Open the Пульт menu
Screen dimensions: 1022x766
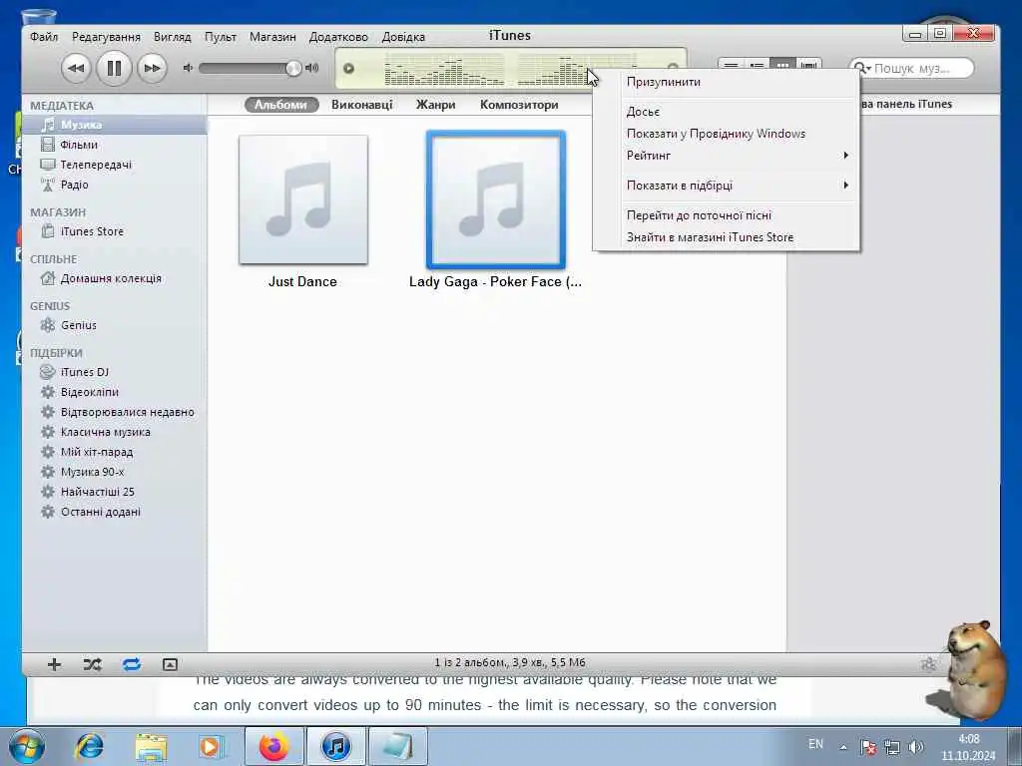221,37
